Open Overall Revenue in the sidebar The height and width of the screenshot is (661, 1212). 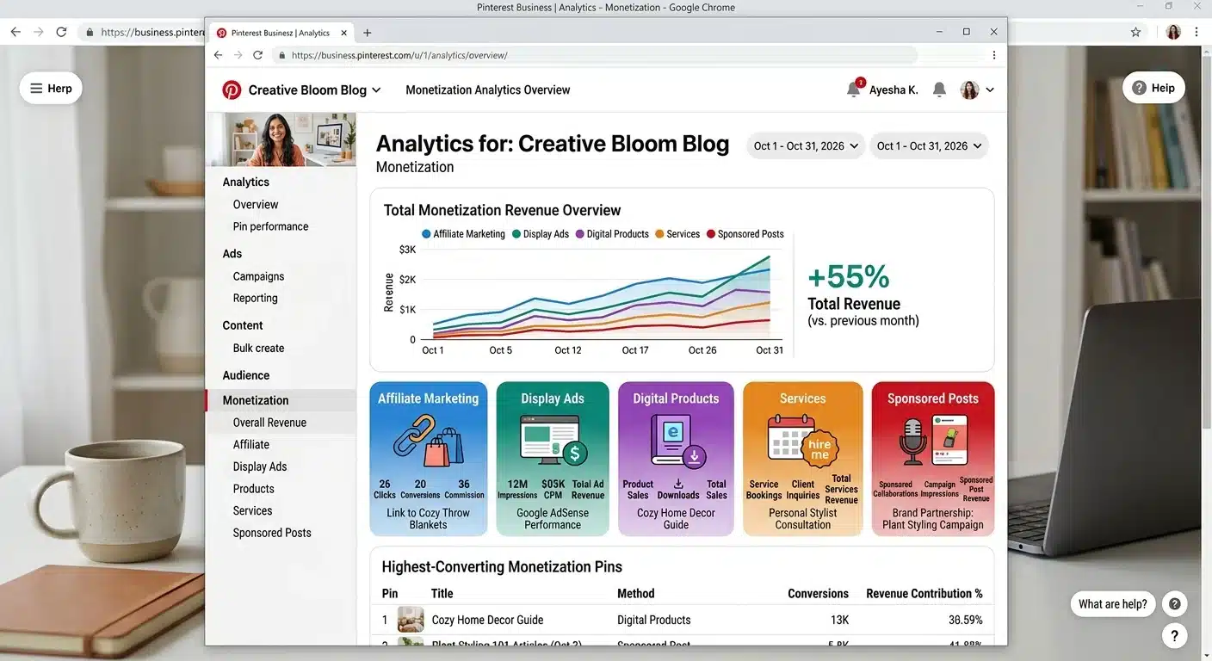coord(269,423)
